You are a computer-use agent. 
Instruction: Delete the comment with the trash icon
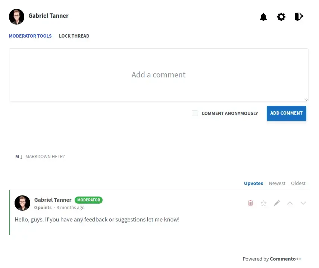click(250, 203)
